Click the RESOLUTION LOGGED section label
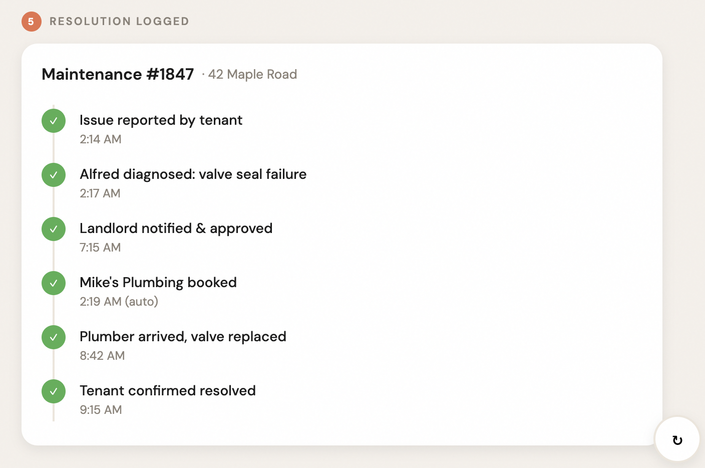The width and height of the screenshot is (705, 468). [119, 22]
